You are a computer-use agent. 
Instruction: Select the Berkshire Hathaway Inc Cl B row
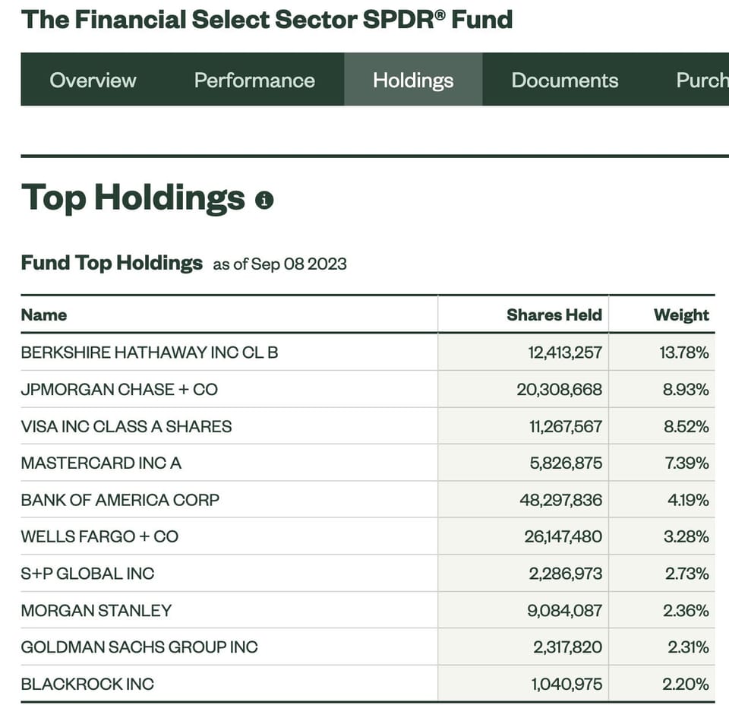click(150, 353)
